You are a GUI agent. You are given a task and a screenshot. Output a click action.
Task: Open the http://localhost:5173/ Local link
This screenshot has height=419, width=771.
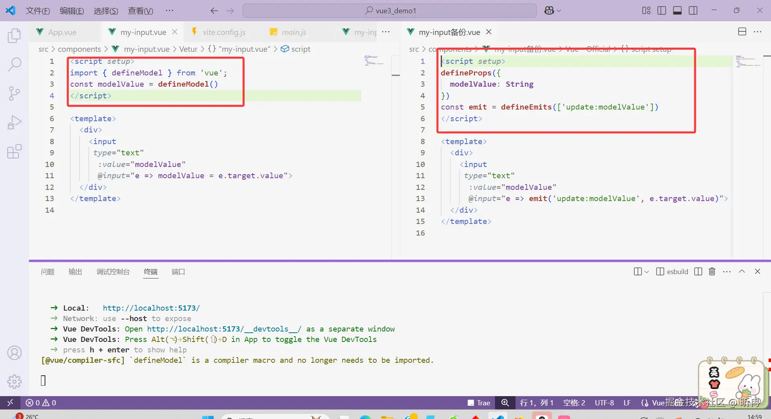(151, 308)
